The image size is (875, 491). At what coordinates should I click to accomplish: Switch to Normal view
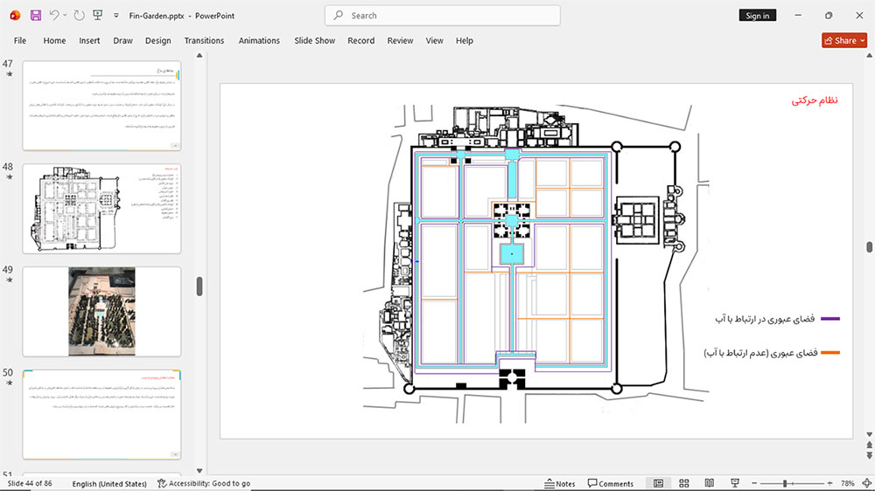coord(659,483)
